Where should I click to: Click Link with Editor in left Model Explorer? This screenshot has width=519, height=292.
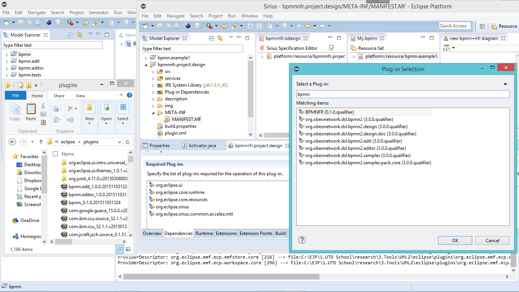pyautogui.click(x=79, y=35)
